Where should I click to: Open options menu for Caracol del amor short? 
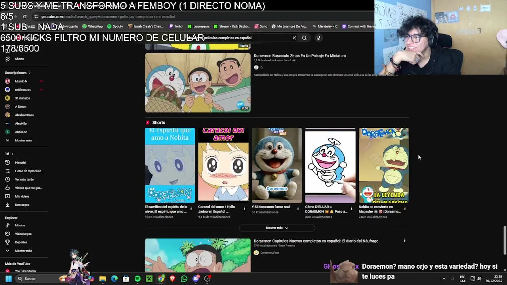tap(244, 208)
